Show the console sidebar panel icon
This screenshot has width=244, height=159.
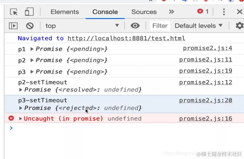13,26
